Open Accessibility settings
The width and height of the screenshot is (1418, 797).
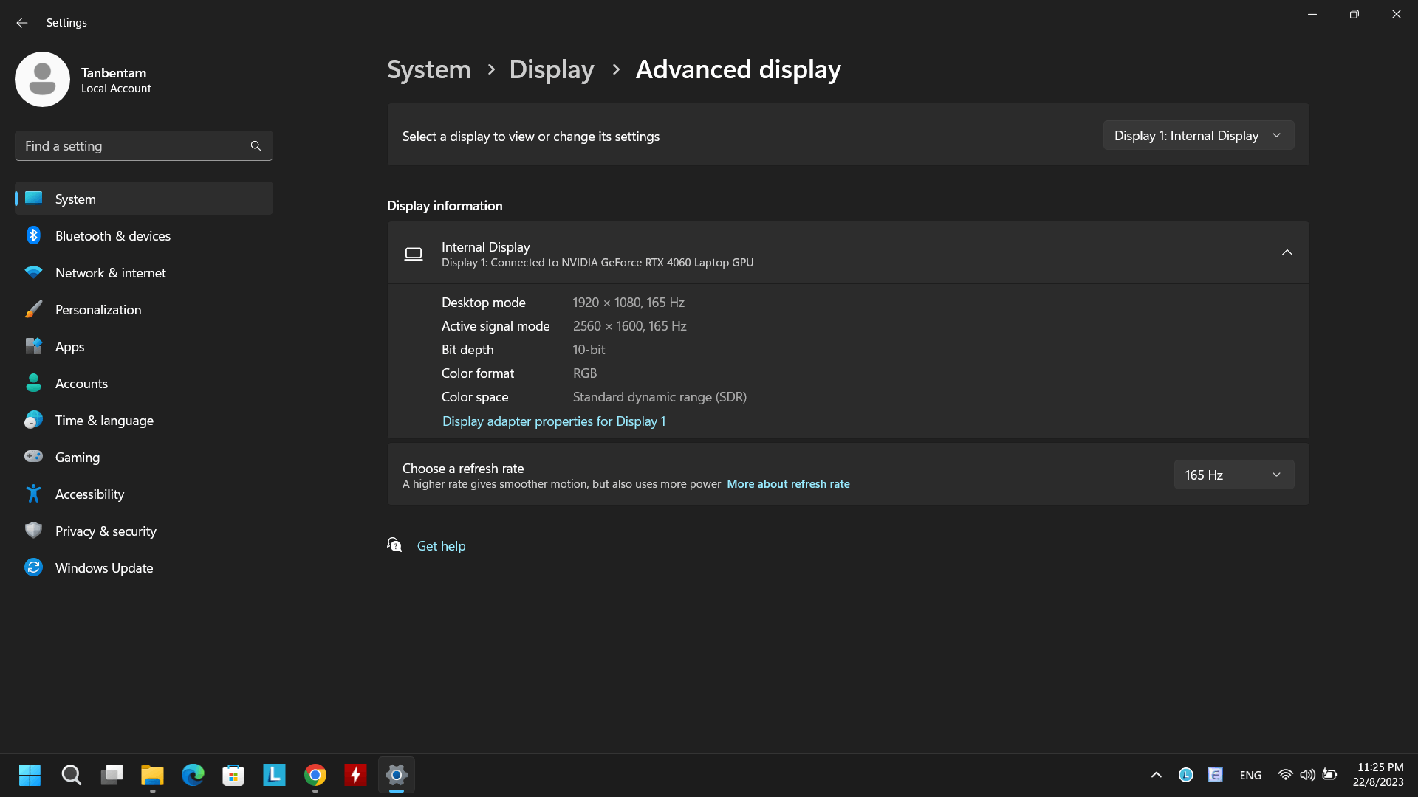pyautogui.click(x=90, y=494)
